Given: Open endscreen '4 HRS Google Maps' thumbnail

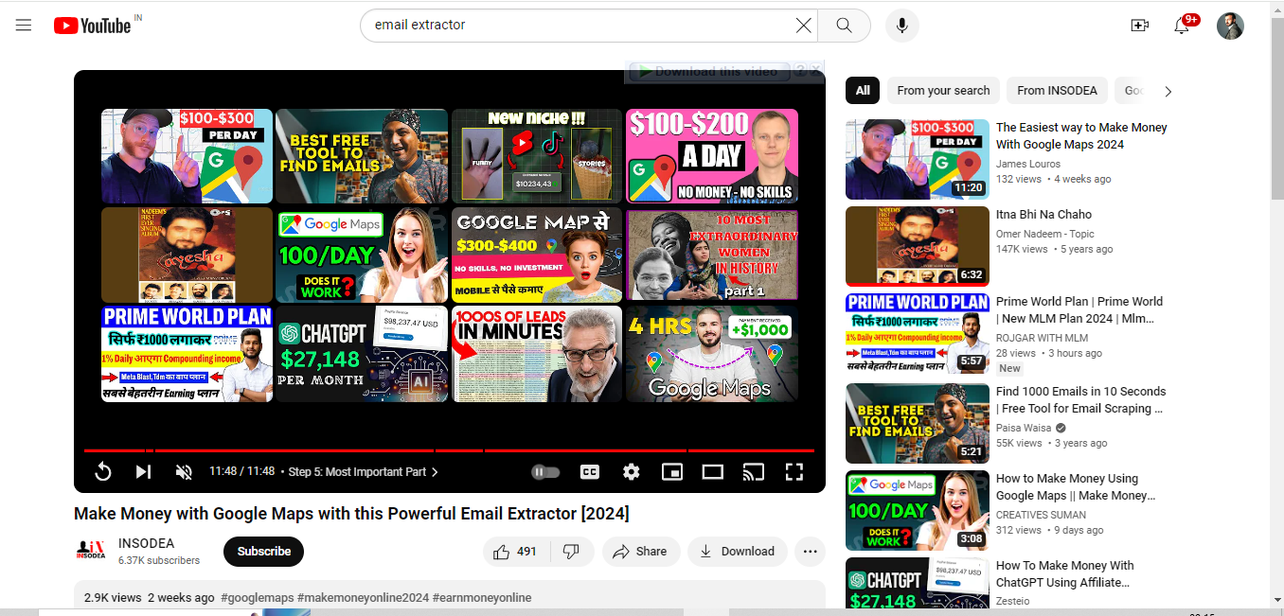Looking at the screenshot, I should [712, 353].
